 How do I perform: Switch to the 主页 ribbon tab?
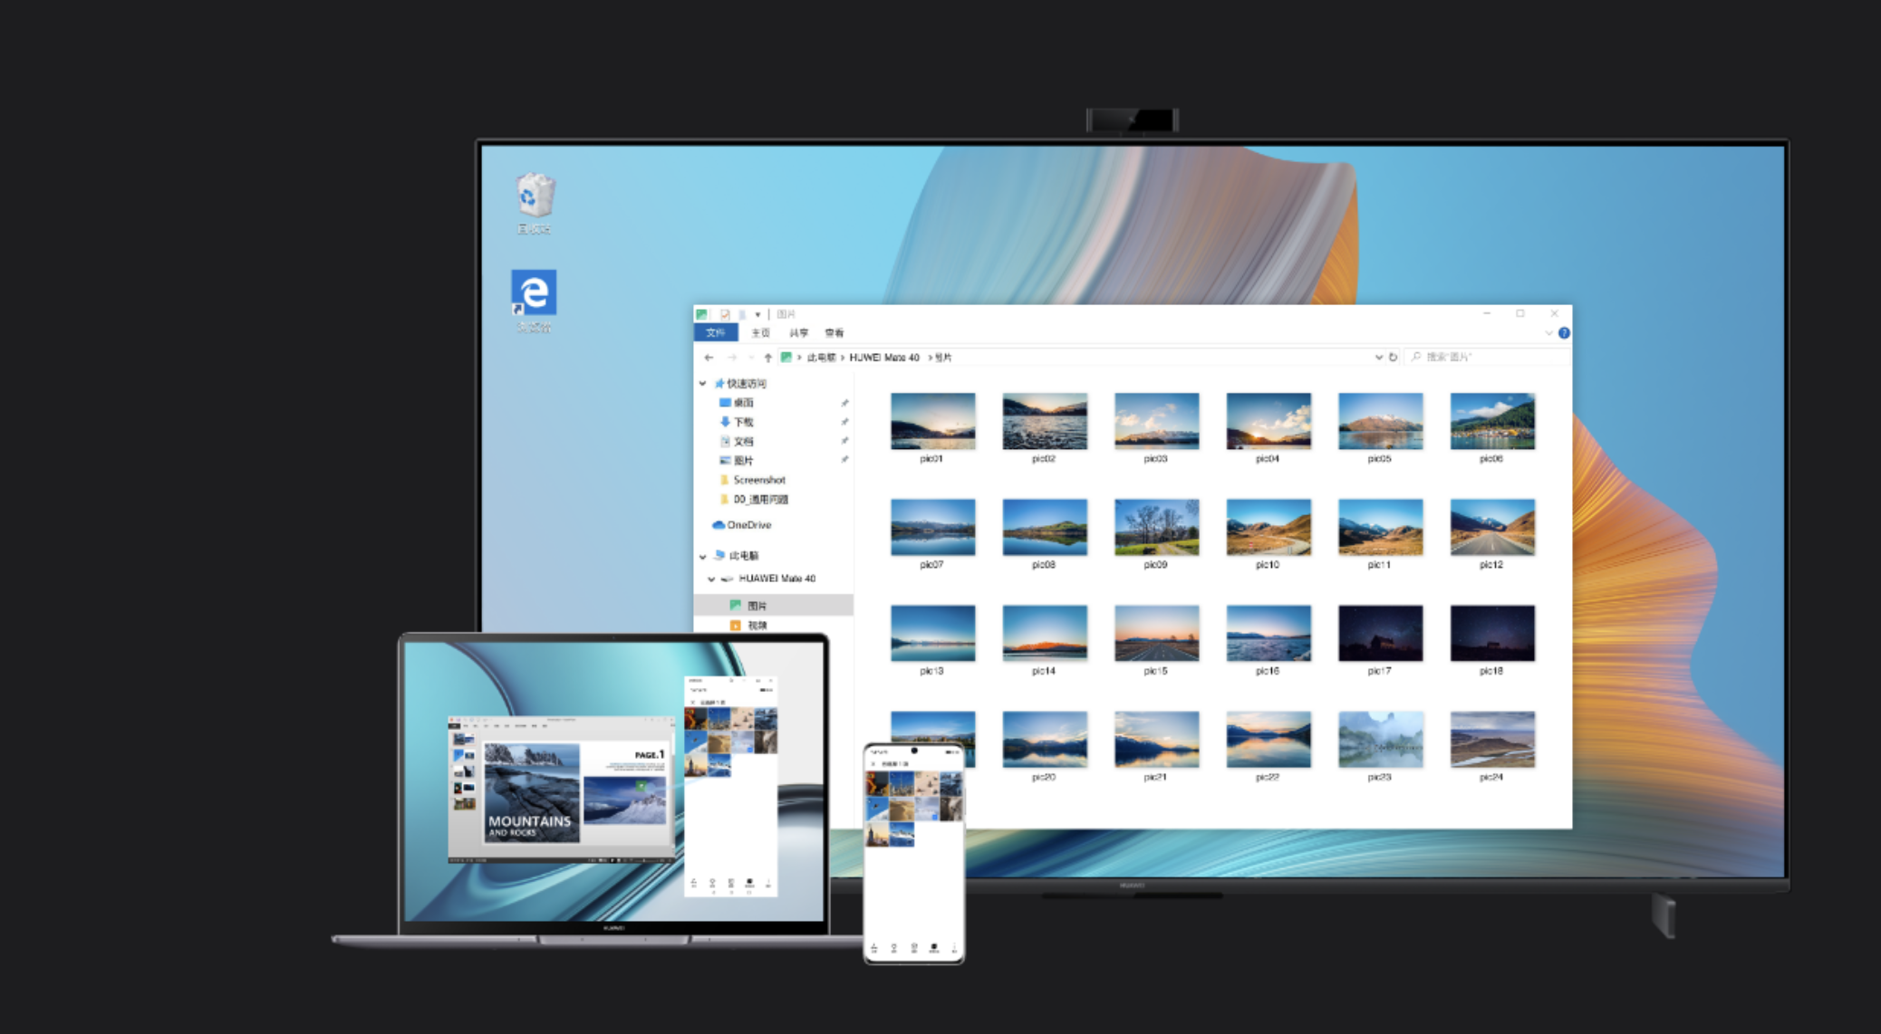760,333
